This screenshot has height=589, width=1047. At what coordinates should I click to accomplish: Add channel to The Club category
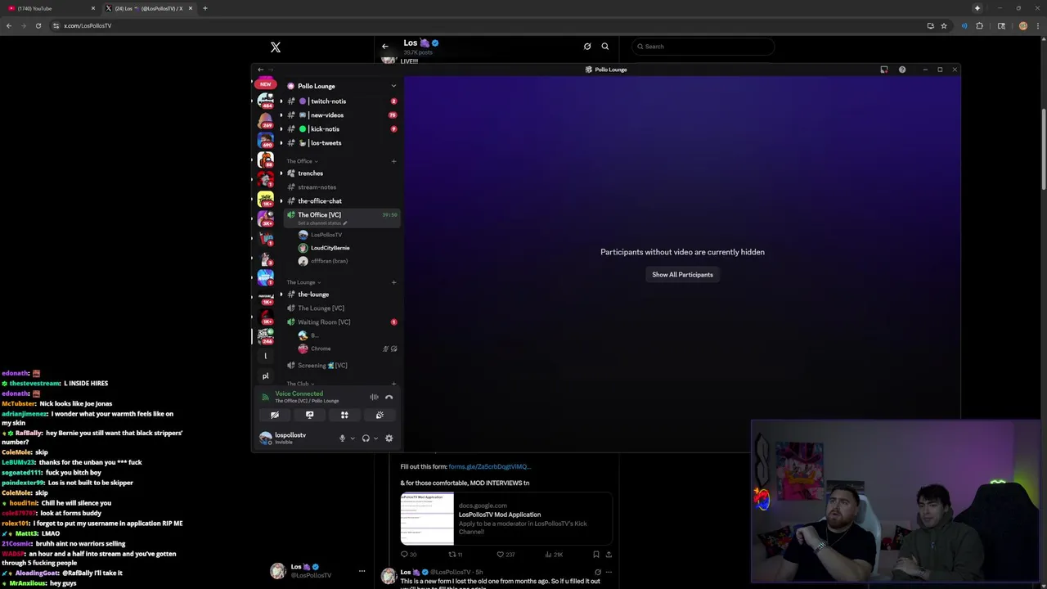point(393,384)
